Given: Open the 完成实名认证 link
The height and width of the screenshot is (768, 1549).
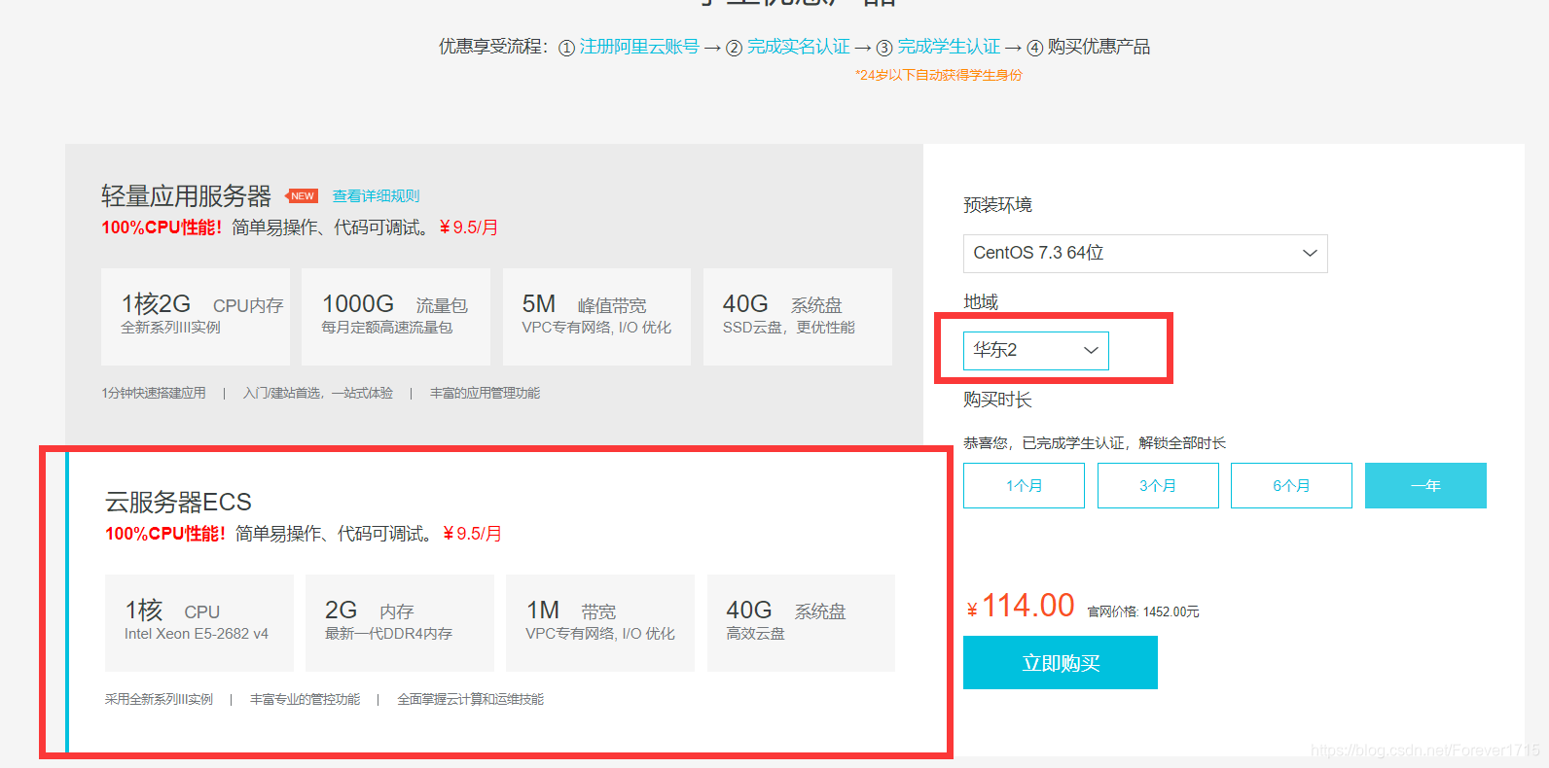Looking at the screenshot, I should [x=798, y=47].
